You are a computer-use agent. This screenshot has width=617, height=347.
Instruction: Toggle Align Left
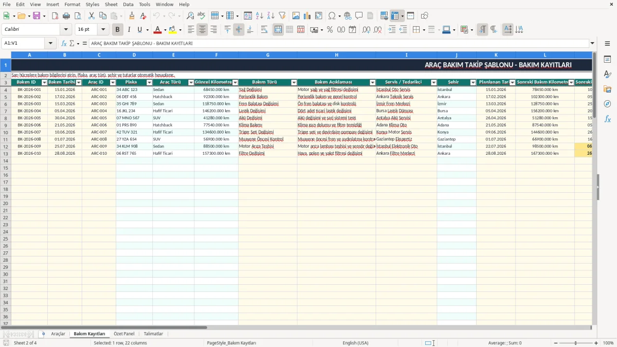click(191, 30)
